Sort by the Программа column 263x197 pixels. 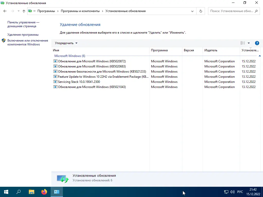click(x=166, y=50)
